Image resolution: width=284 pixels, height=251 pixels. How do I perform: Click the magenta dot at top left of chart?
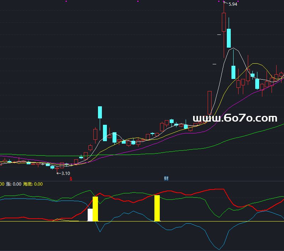pyautogui.click(x=66, y=1)
